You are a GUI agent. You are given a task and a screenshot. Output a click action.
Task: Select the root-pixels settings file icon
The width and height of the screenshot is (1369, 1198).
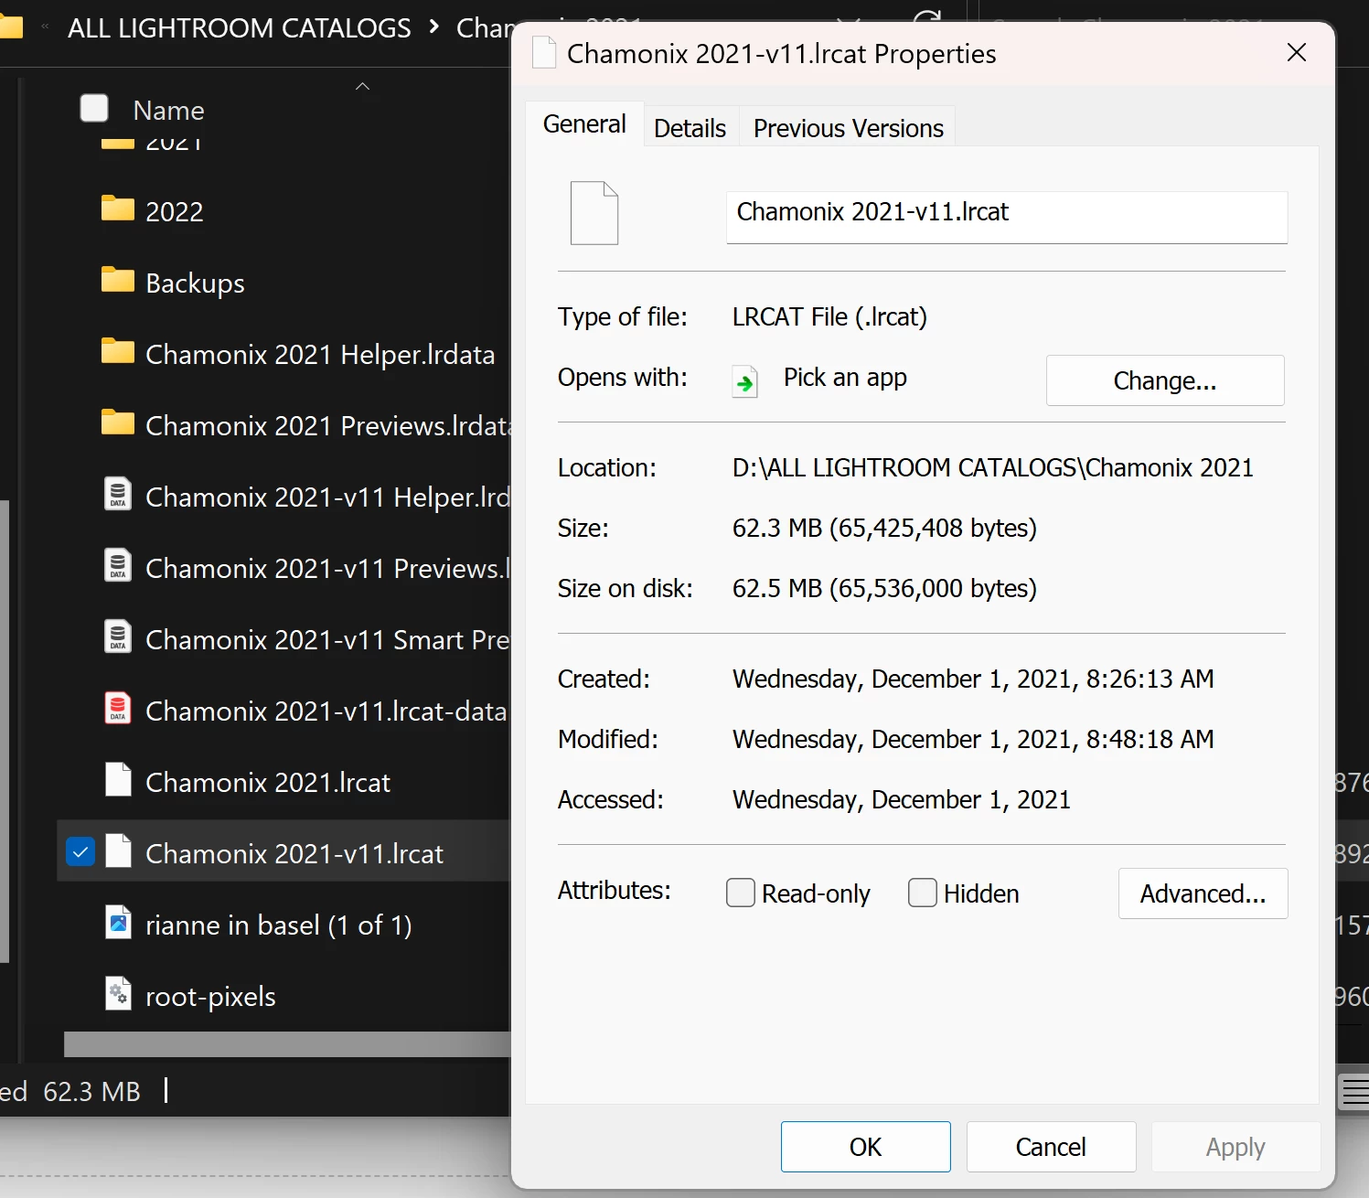pyautogui.click(x=118, y=994)
